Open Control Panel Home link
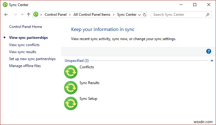Image resolution: width=216 pixels, height=125 pixels. 26,27
